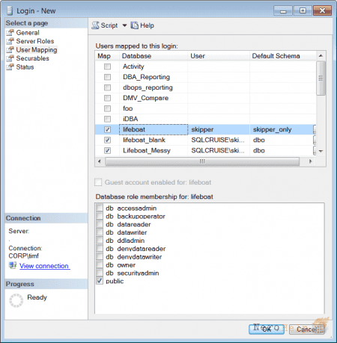Uncheck the Map box for Lifeboat_Messy
The image size is (337, 343).
(107, 150)
